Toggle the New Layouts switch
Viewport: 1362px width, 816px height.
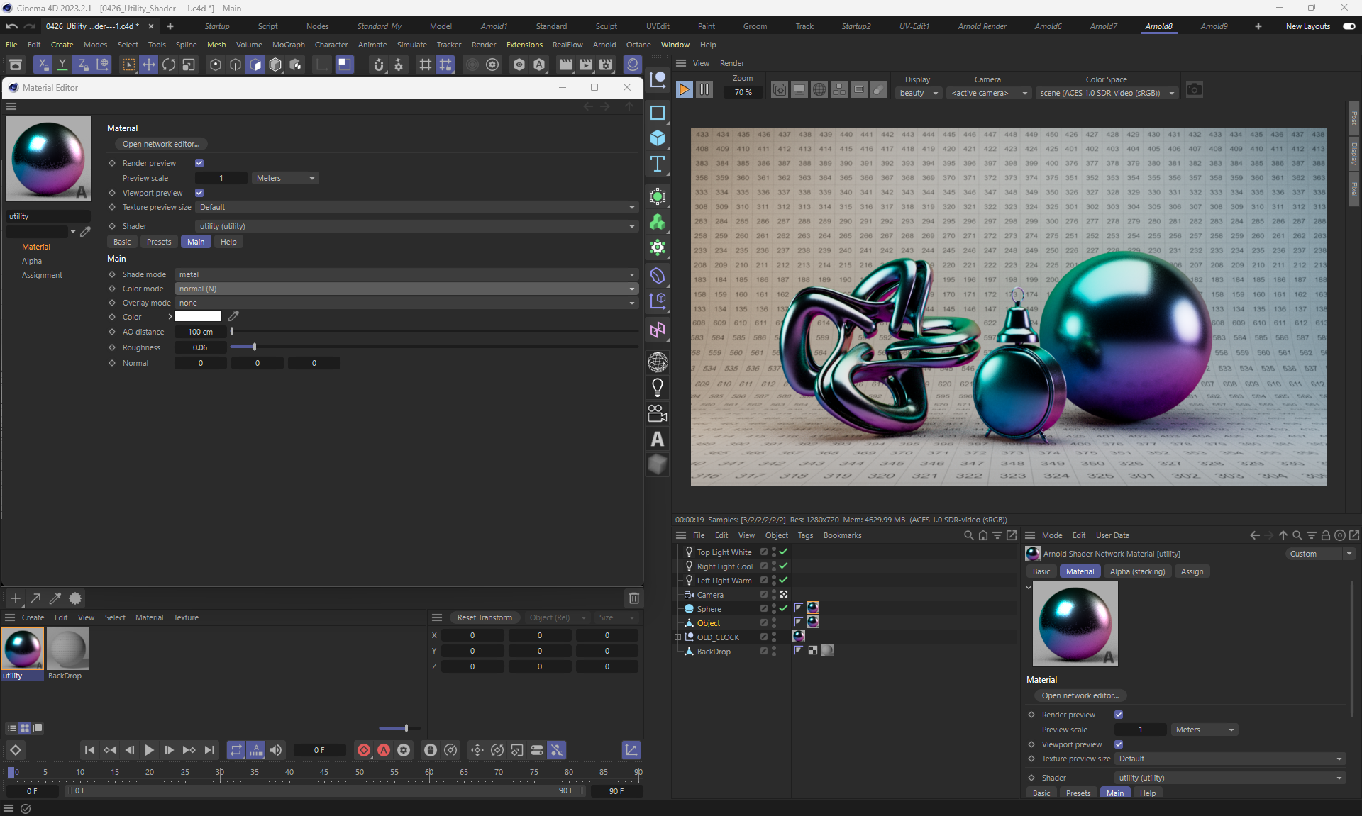1349,26
